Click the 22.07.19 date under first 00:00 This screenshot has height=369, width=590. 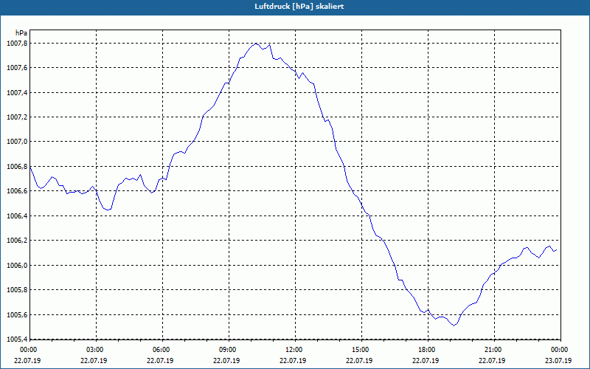tap(27, 361)
